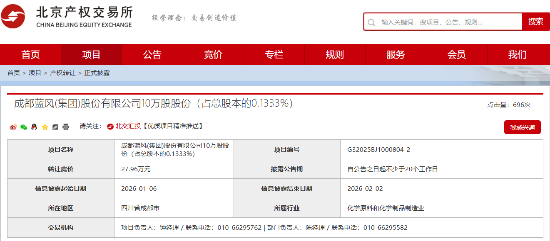The image size is (550, 241).
Task: Go to the 竞价 section
Action: pyautogui.click(x=213, y=54)
